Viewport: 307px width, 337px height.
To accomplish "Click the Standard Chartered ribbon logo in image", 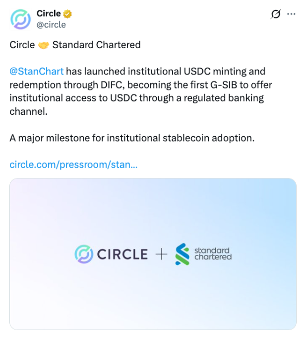I will [183, 254].
